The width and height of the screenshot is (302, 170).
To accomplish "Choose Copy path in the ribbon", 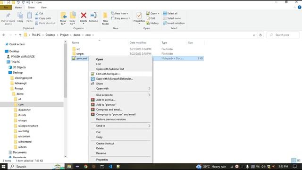I will tap(43, 18).
